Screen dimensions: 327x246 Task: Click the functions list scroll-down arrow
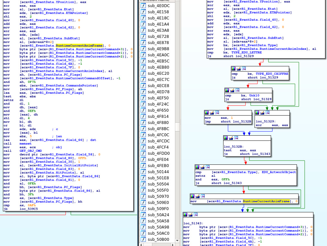coord(177,240)
